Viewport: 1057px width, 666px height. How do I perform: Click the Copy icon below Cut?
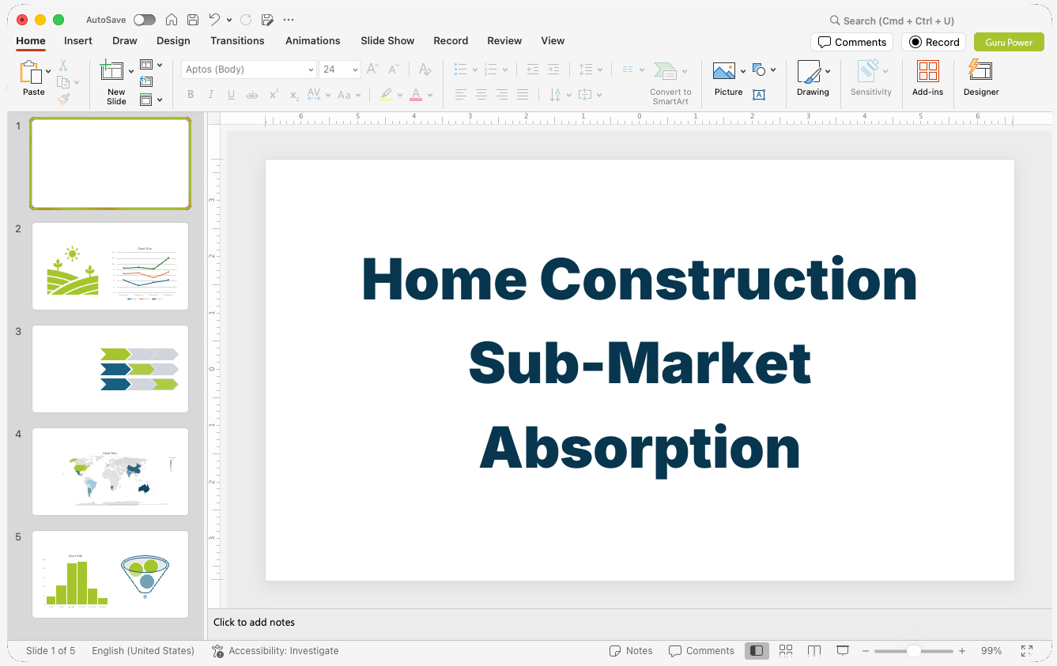[63, 82]
